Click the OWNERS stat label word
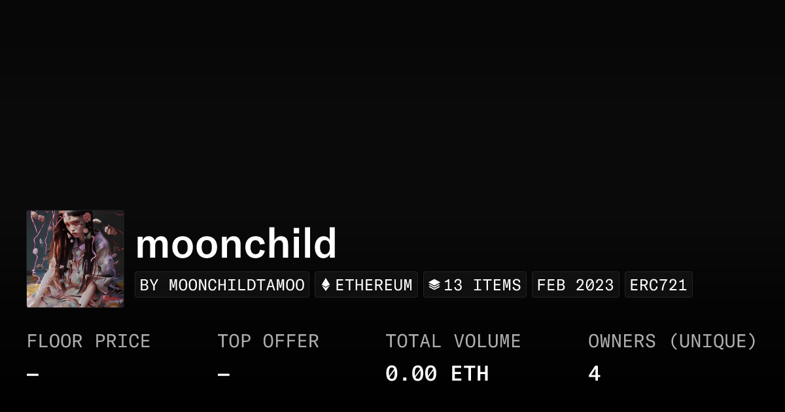The width and height of the screenshot is (785, 412). point(621,341)
